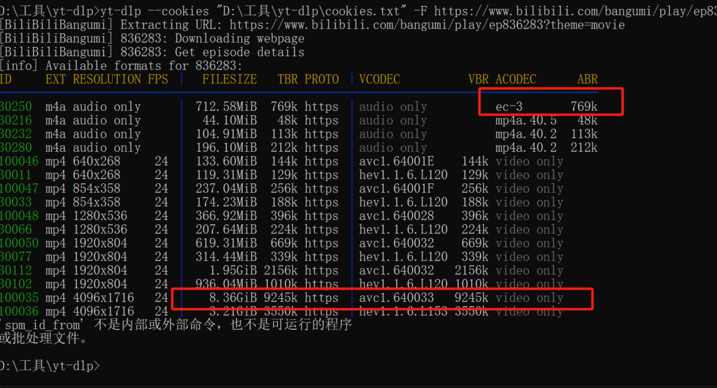The height and width of the screenshot is (388, 717).
Task: Click the avc1.640033 codec text
Action: pos(396,298)
